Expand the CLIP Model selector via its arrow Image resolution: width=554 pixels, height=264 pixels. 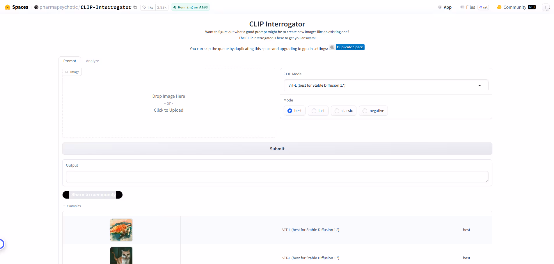click(479, 85)
